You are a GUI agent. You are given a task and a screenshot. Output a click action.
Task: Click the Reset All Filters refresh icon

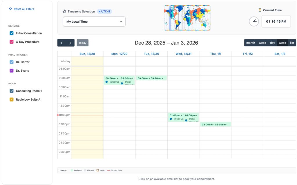pyautogui.click(x=10, y=9)
